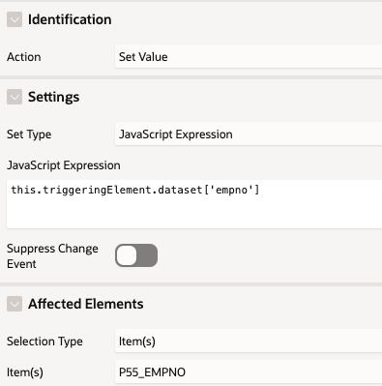Toggle the Suppress Change Event switch

point(136,255)
